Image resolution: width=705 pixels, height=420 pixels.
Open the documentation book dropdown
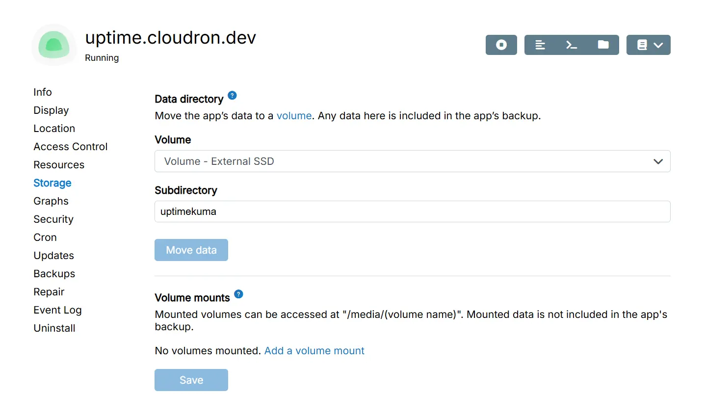pos(648,45)
